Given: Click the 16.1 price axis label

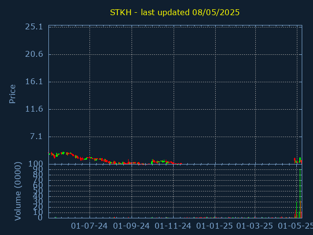Looking at the screenshot, I should 34,82.
